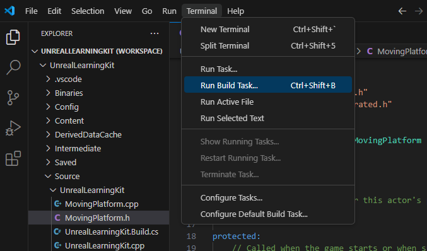Open UnrealLearningKit.Build.cs file
This screenshot has height=251, width=427.
pyautogui.click(x=112, y=231)
